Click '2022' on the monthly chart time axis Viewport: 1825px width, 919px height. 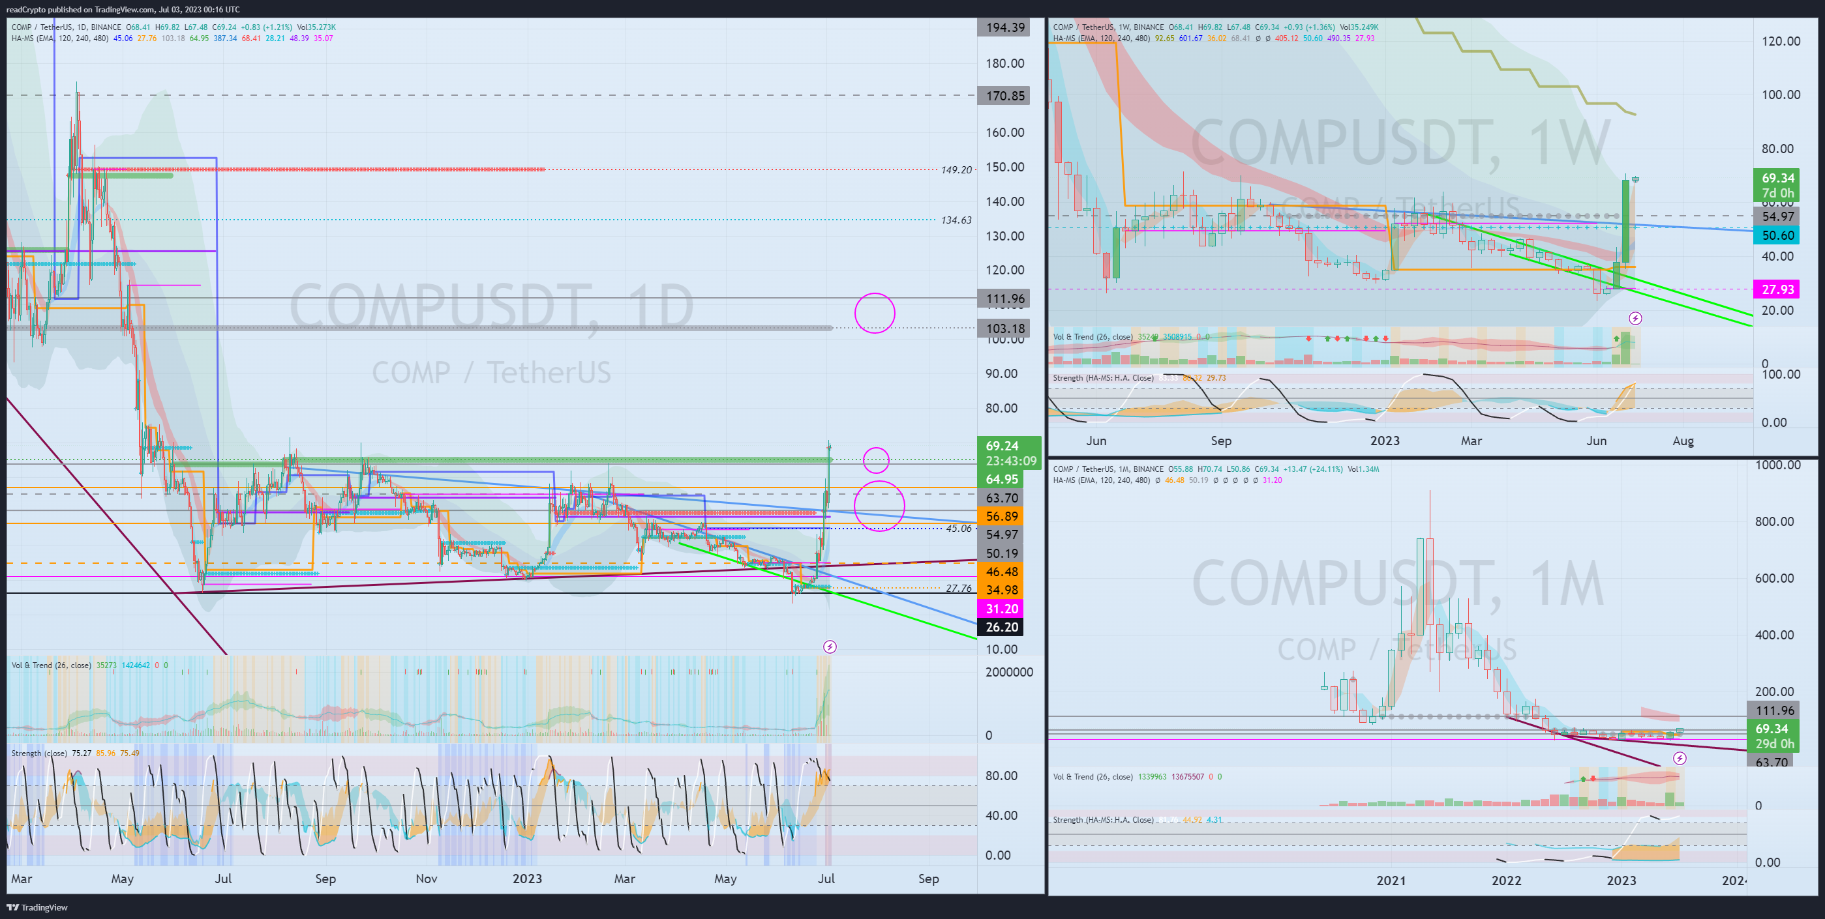1506,880
